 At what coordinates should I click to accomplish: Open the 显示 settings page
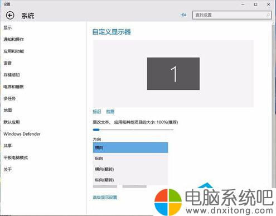point(8,28)
